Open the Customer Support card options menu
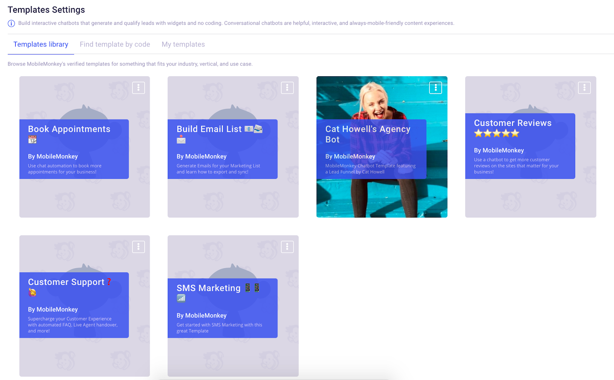This screenshot has height=380, width=614. [x=139, y=247]
